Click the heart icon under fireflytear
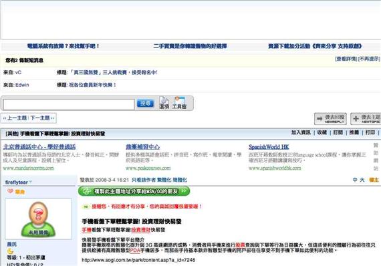Image resolution: width=381 pixels, height=266 pixels. [x=10, y=191]
